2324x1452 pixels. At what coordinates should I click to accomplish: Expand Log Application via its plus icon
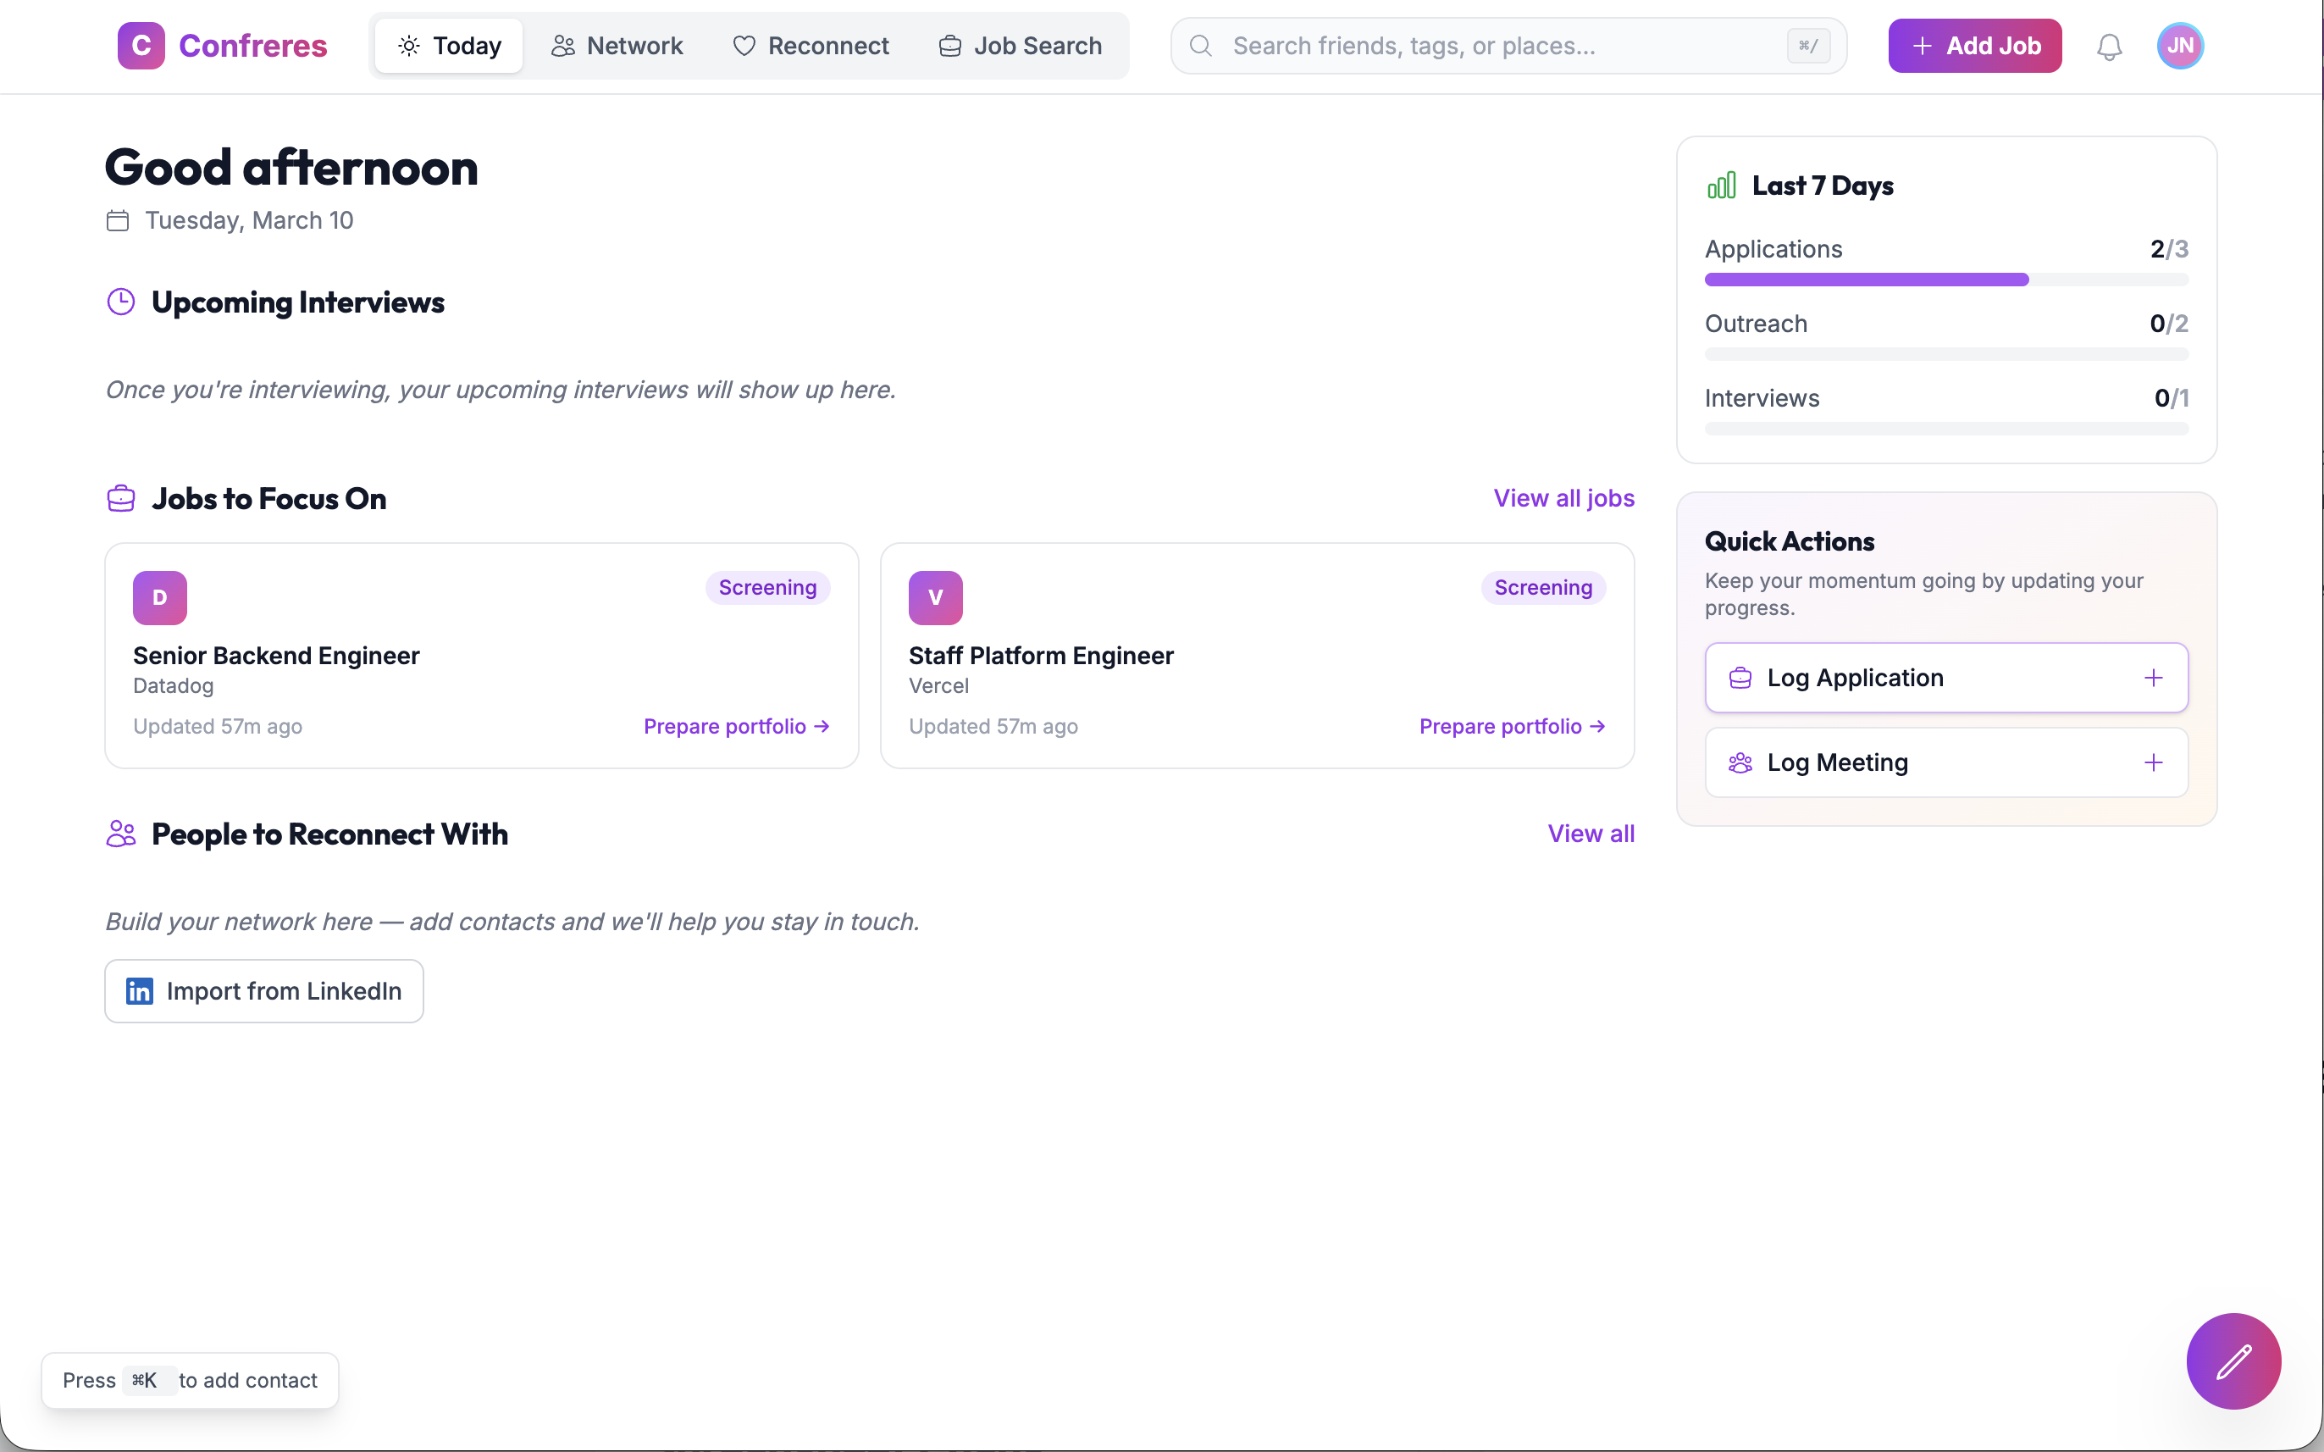(2153, 677)
